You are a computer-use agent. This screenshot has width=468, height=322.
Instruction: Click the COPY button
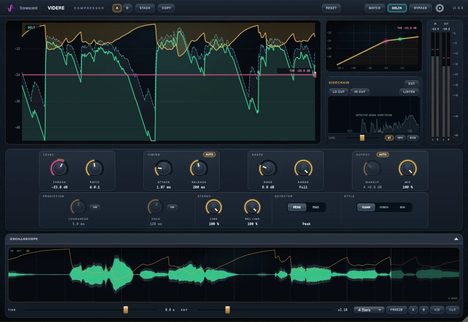[166, 8]
